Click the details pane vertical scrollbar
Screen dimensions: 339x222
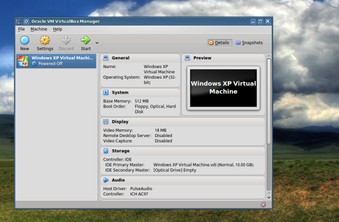269,101
